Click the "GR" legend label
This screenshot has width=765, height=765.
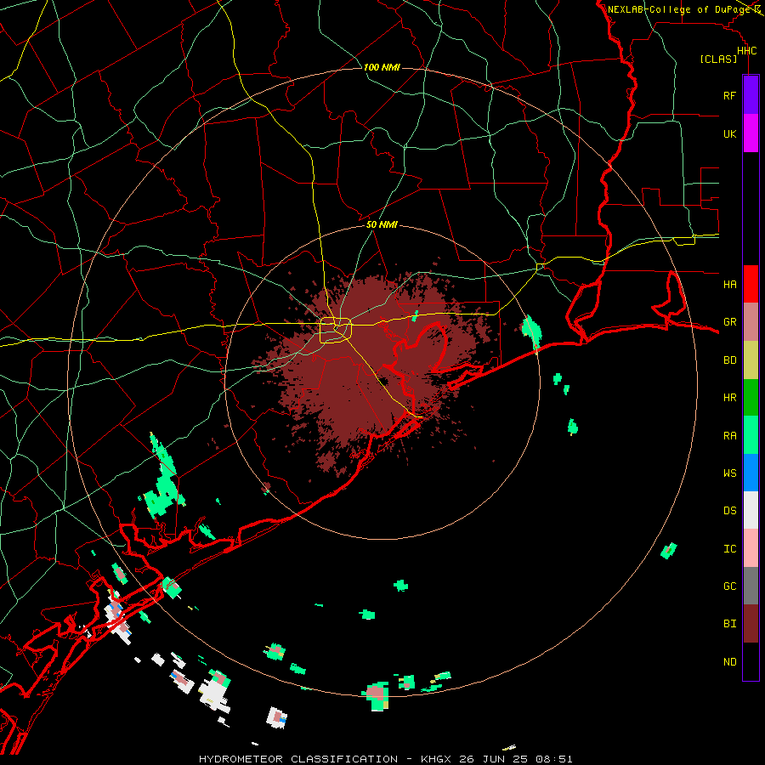coord(729,322)
